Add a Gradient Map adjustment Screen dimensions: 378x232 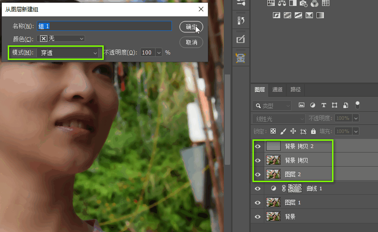[x=320, y=15]
